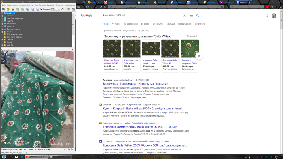The width and height of the screenshot is (283, 159).
Task: Open Купити Ковролін Balta Wiltax trivita result
Action: [x=143, y=108]
